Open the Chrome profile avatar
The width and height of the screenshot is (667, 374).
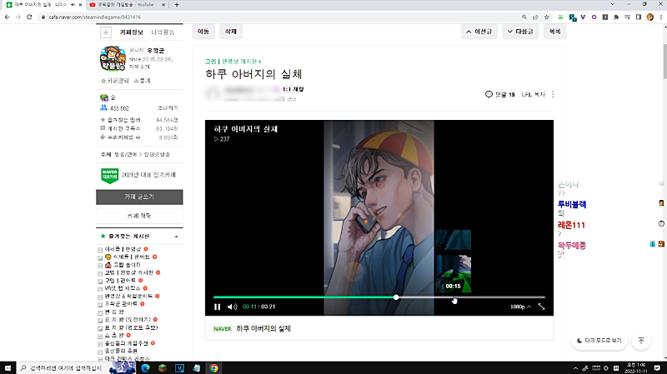click(649, 17)
